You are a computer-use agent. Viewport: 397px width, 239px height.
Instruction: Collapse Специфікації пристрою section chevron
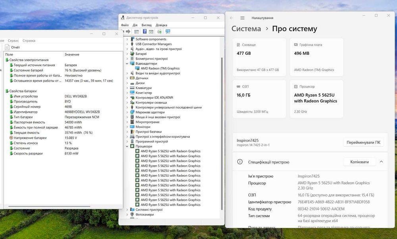click(381, 162)
